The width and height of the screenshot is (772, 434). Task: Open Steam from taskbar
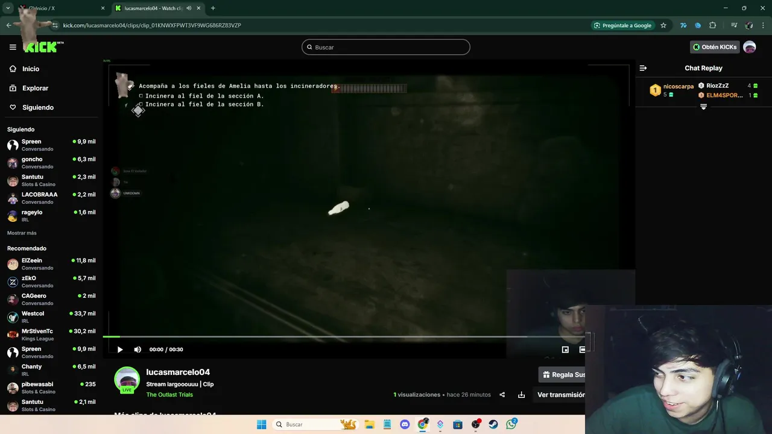pos(493,424)
